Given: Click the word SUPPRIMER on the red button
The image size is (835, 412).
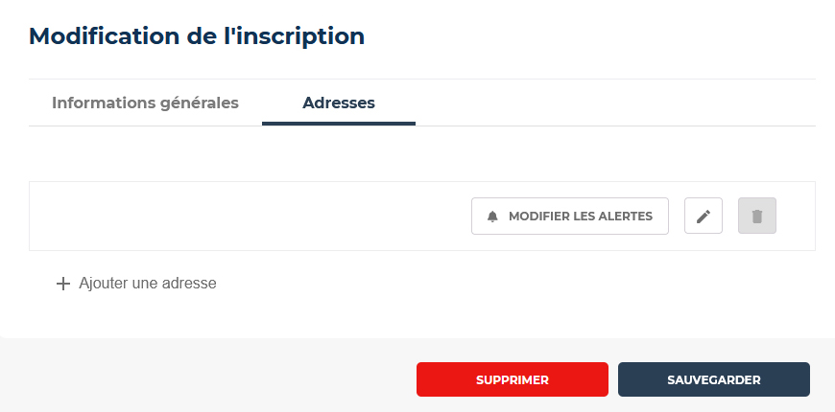Looking at the screenshot, I should 513,380.
